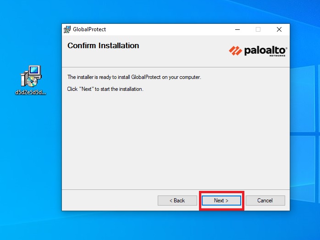320x240 pixels.
Task: Minimize the GlobalProtect installer window
Action: pos(237,29)
